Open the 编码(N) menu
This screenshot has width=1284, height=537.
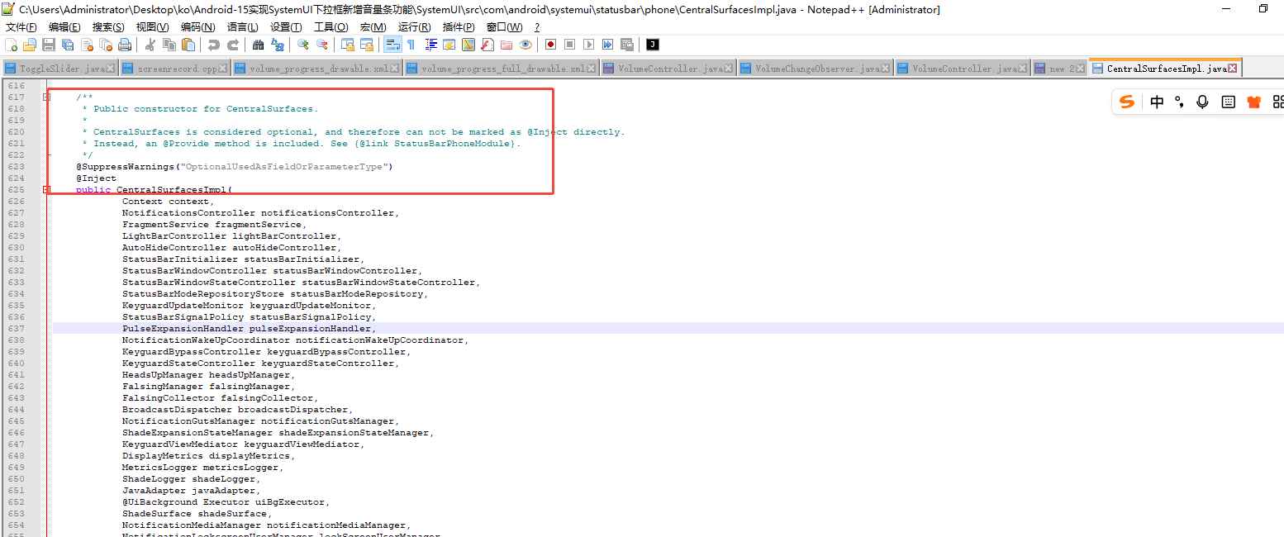click(197, 27)
